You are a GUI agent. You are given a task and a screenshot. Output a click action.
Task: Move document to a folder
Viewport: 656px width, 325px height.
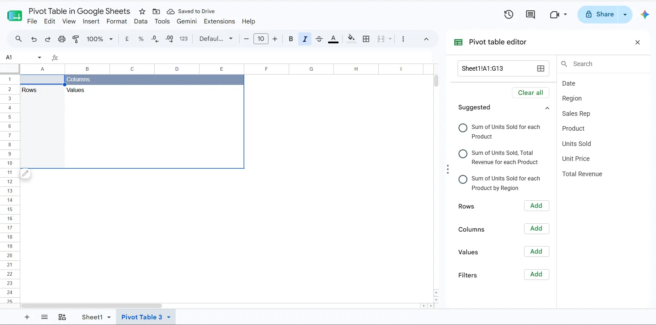pyautogui.click(x=156, y=11)
